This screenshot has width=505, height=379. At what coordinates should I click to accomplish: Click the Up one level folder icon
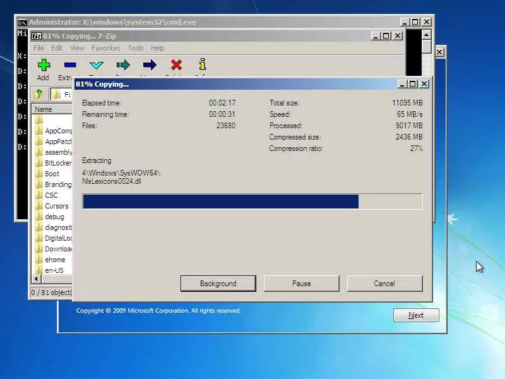(x=39, y=94)
